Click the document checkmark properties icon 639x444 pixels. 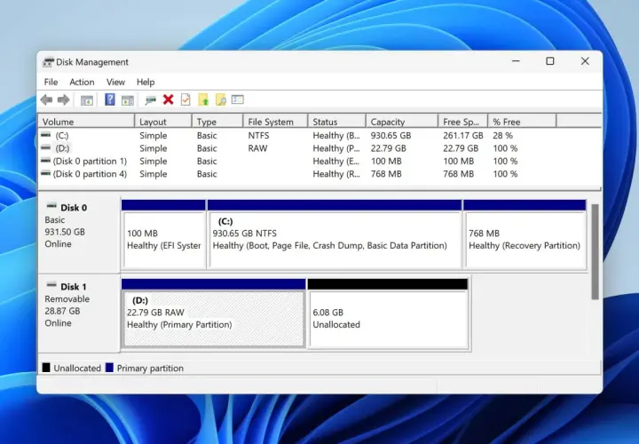(185, 99)
